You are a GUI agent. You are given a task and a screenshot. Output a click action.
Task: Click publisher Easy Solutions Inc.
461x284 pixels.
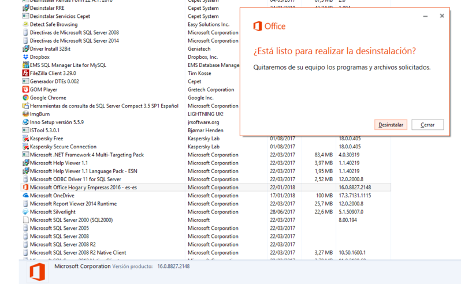tap(209, 24)
